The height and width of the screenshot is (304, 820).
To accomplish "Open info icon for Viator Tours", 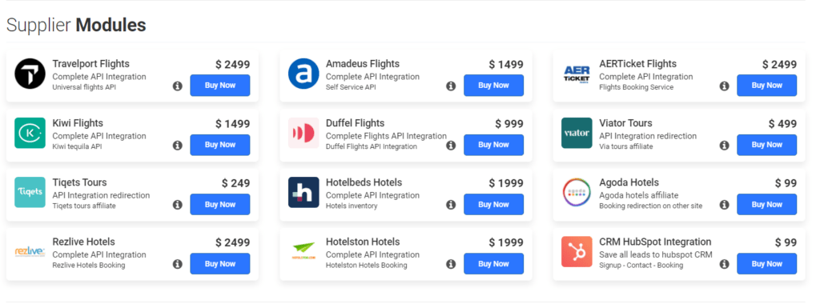I will tap(724, 146).
